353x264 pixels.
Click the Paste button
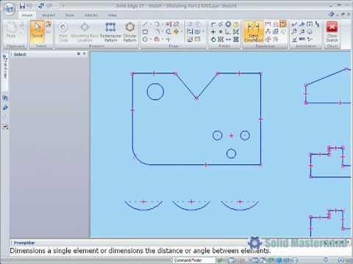(x=11, y=31)
